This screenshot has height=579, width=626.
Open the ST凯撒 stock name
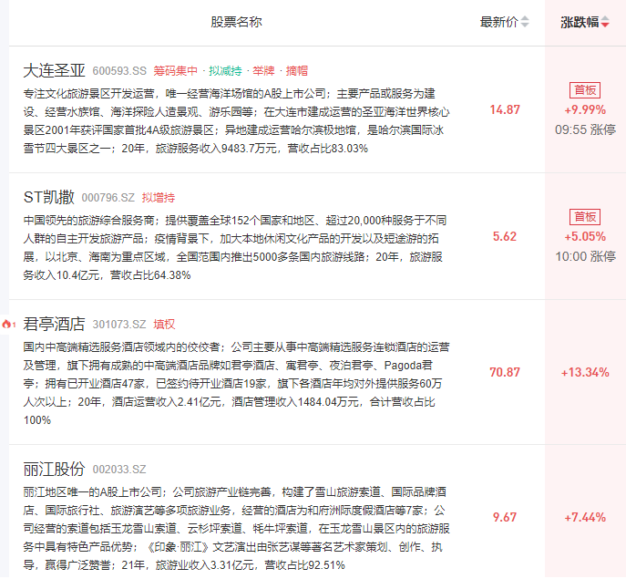click(x=48, y=197)
